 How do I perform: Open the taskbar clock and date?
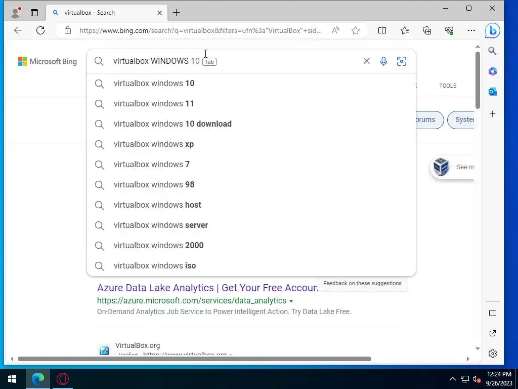pos(499,379)
